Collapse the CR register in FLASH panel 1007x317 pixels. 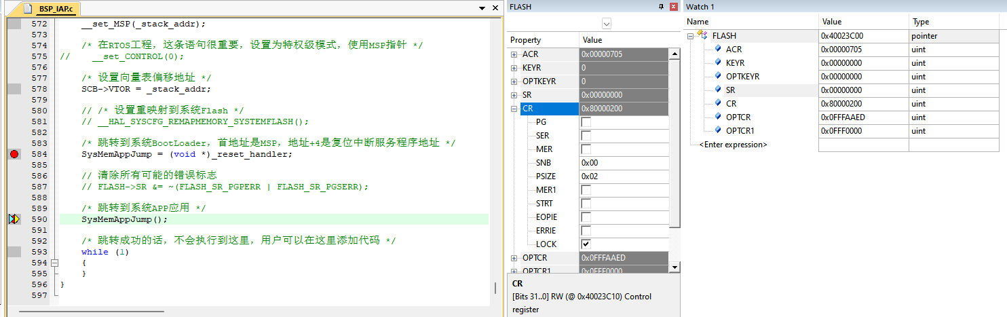pyautogui.click(x=514, y=109)
